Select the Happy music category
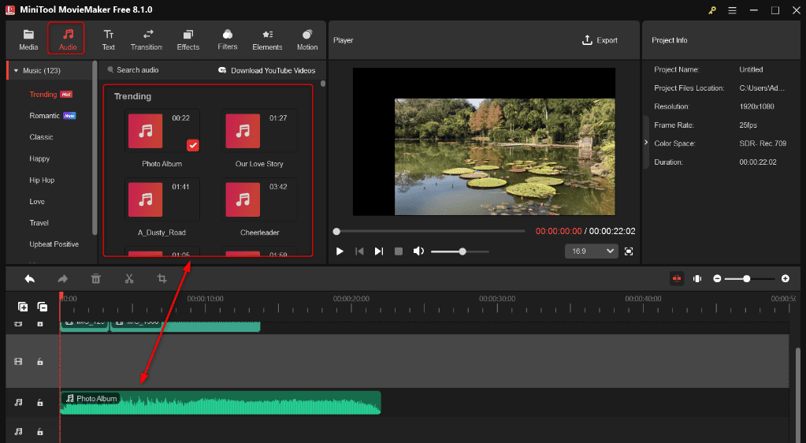Viewport: 806px width, 443px height. [x=39, y=158]
